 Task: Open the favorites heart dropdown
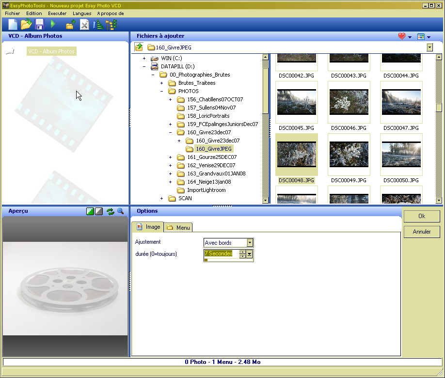(x=404, y=36)
